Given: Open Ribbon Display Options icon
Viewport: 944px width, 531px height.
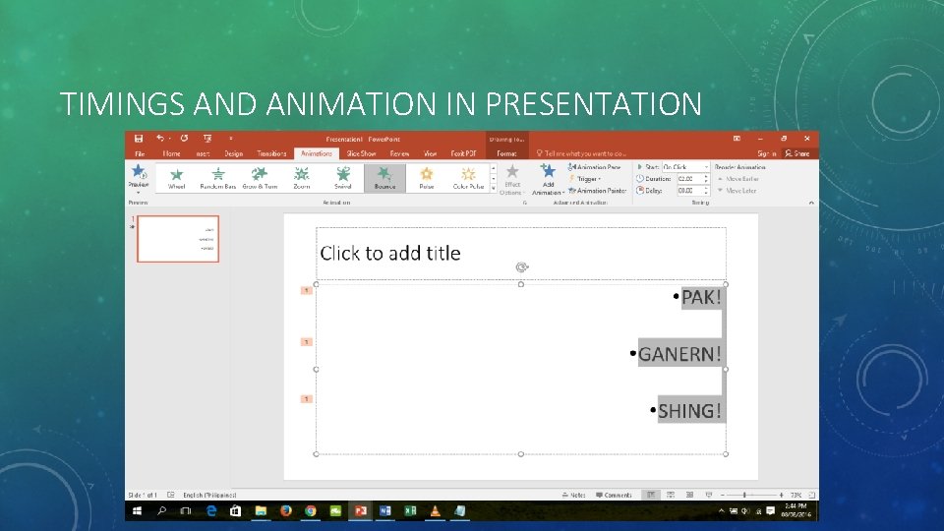Looking at the screenshot, I should click(737, 139).
